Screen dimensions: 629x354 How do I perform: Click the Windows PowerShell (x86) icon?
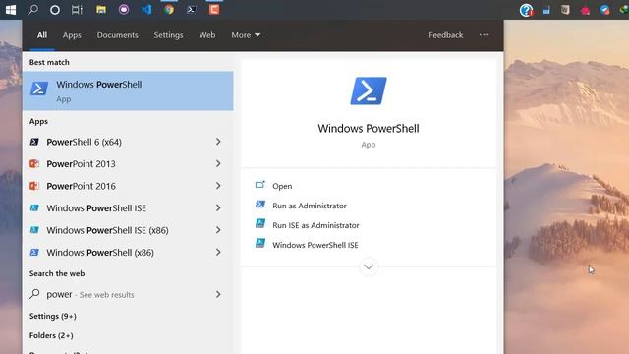pos(34,252)
